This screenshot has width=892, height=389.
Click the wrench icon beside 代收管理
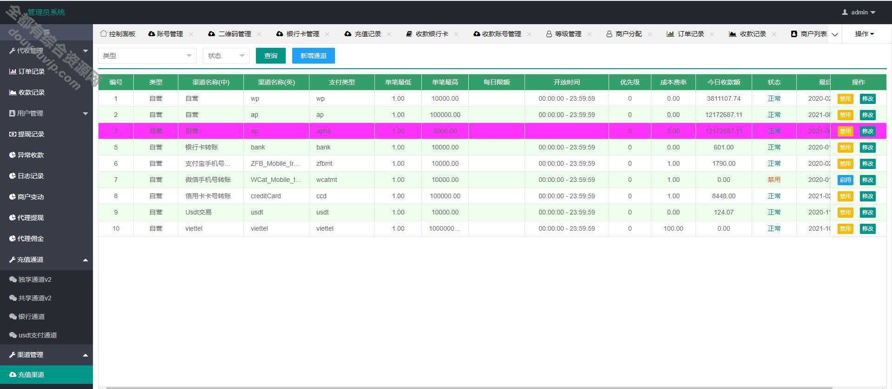(x=13, y=51)
